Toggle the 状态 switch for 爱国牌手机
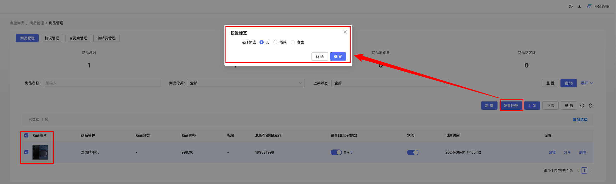Image resolution: width=616 pixels, height=184 pixels. click(413, 153)
